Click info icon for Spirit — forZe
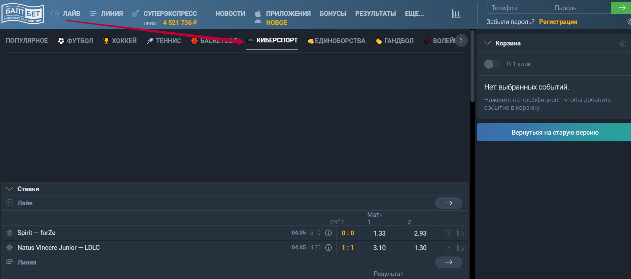This screenshot has width=631, height=279. 328,233
